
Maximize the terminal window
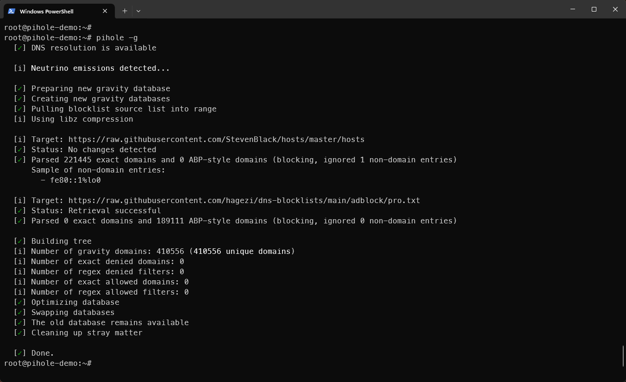594,9
